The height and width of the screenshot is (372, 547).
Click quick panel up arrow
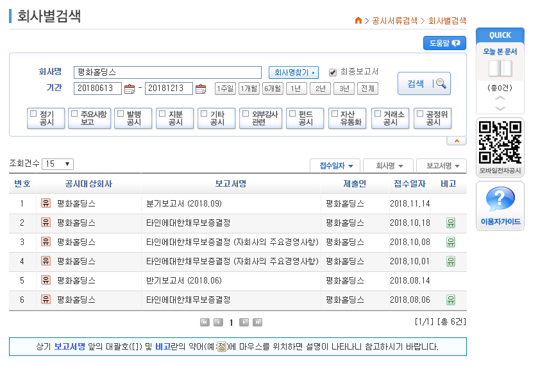(500, 97)
